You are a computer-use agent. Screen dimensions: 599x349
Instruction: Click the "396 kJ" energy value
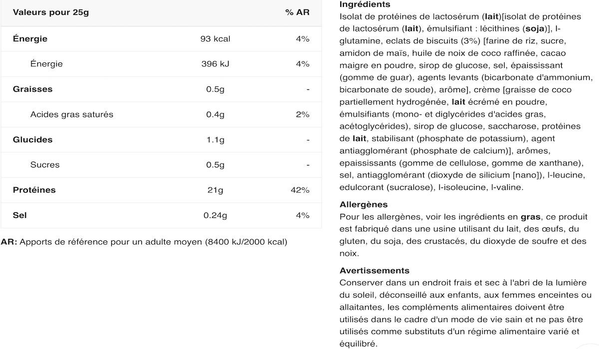215,64
